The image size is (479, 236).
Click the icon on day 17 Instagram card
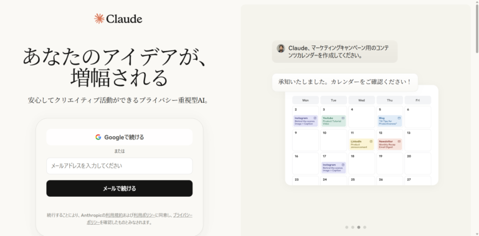point(343,165)
